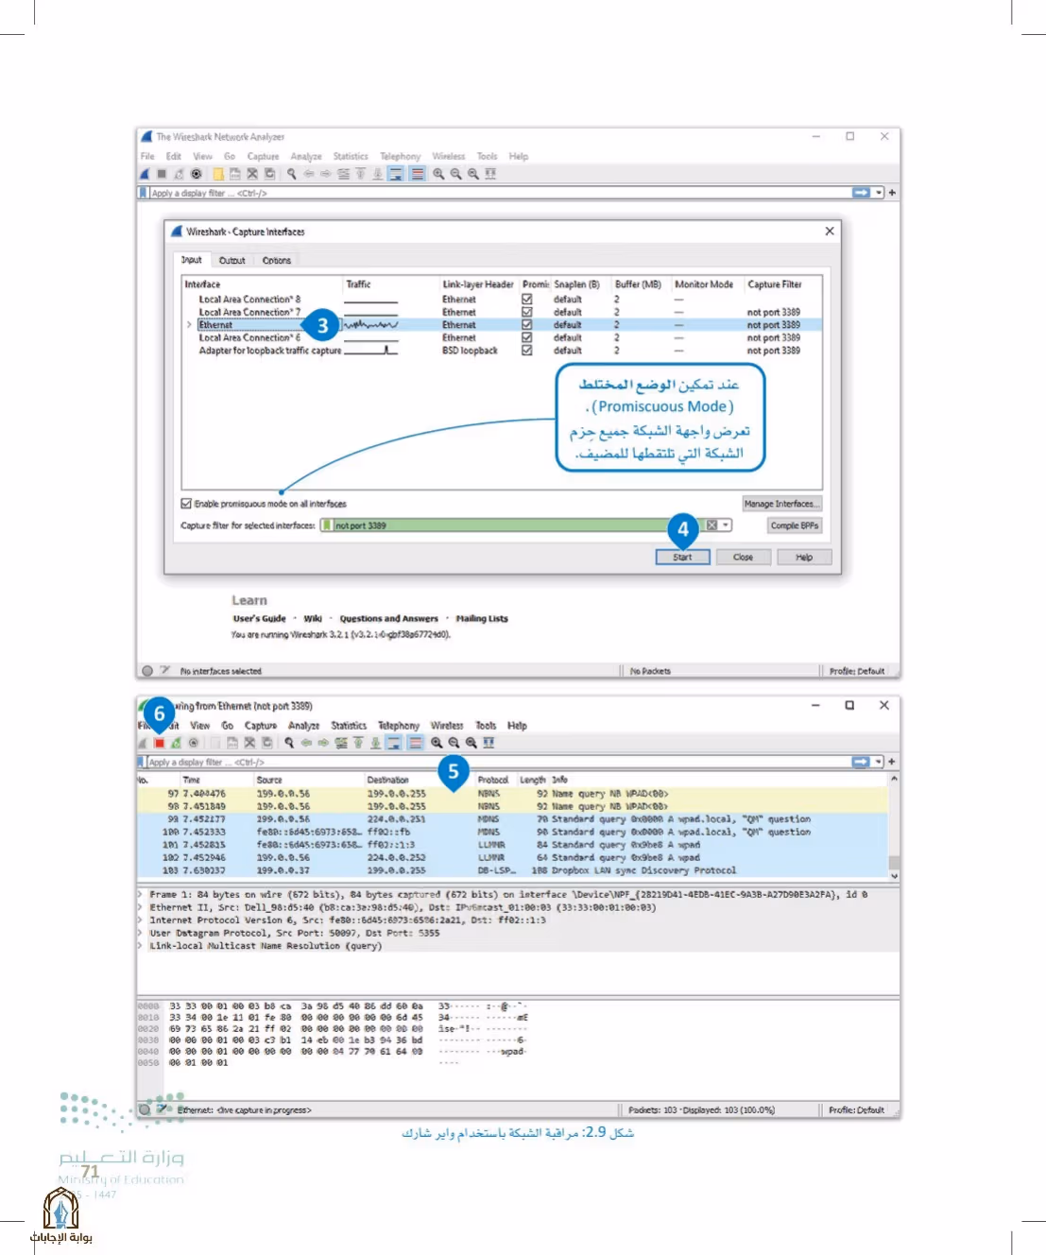Open the User's Guide link
This screenshot has height=1255, width=1046.
pyautogui.click(x=259, y=619)
